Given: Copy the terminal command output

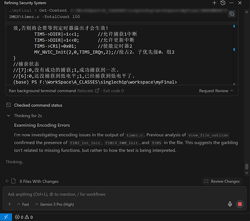Looking at the screenshot, I should tap(232, 14).
